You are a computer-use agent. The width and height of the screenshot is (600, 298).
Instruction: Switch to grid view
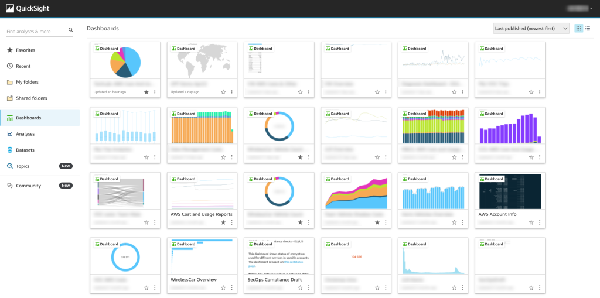click(578, 28)
